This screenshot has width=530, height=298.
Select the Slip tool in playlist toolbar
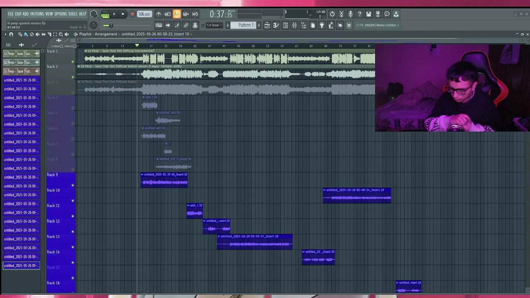(x=43, y=34)
